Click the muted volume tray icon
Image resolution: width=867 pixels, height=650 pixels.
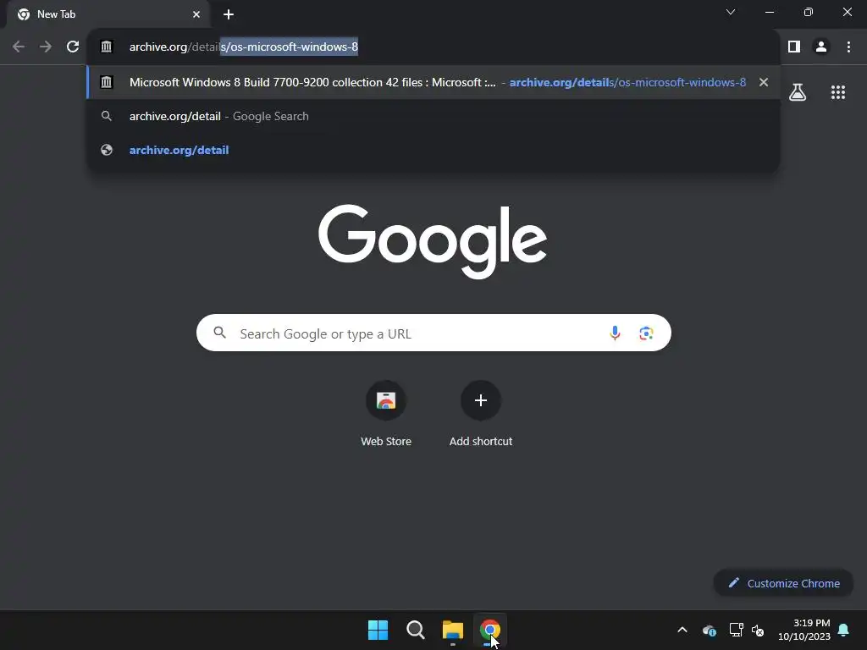(758, 630)
